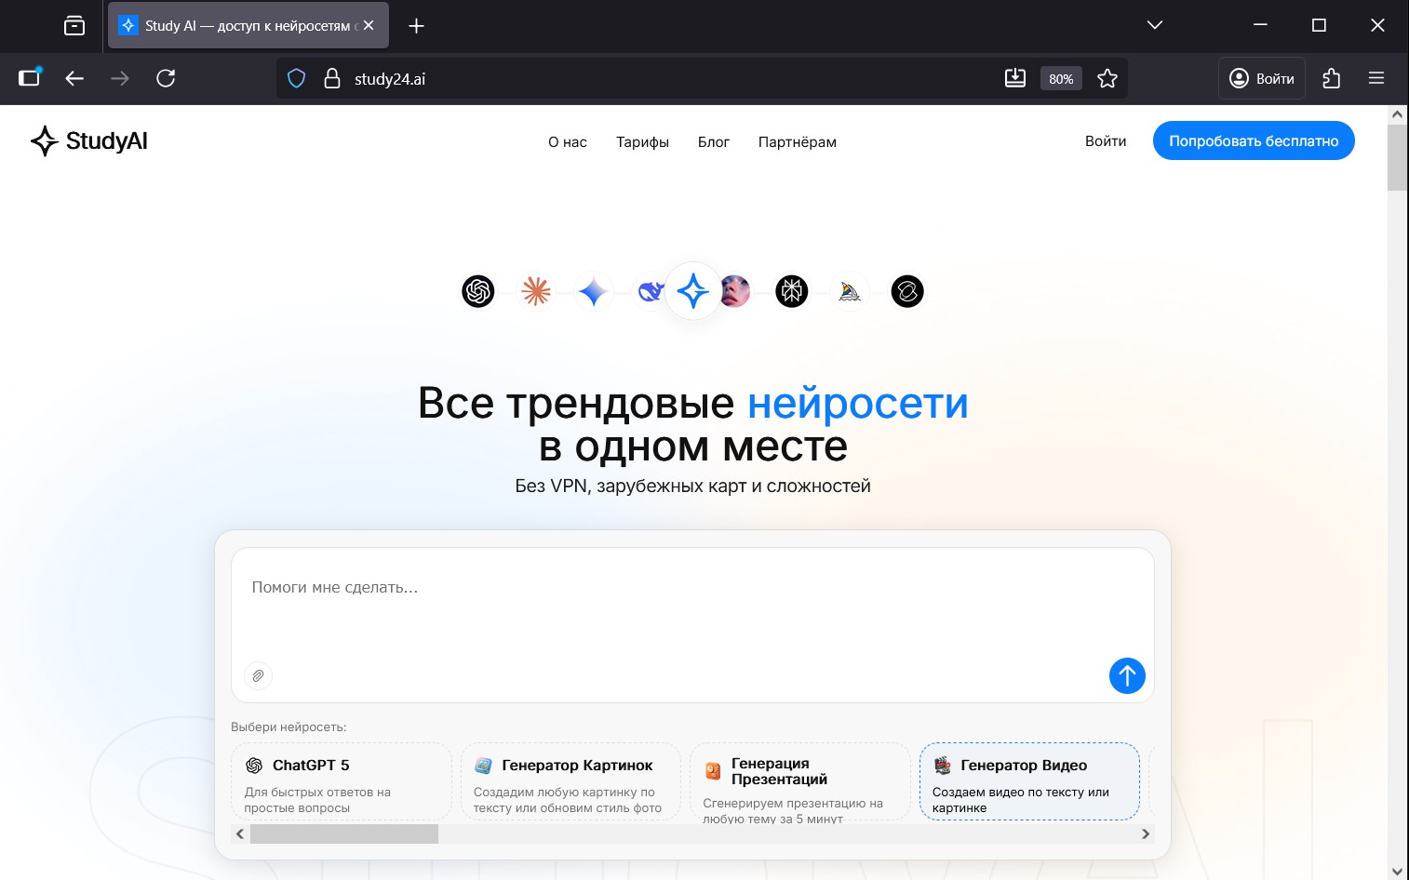Screen dimensions: 1409x880
Task: Open the Тарифы menu item
Action: click(x=642, y=141)
